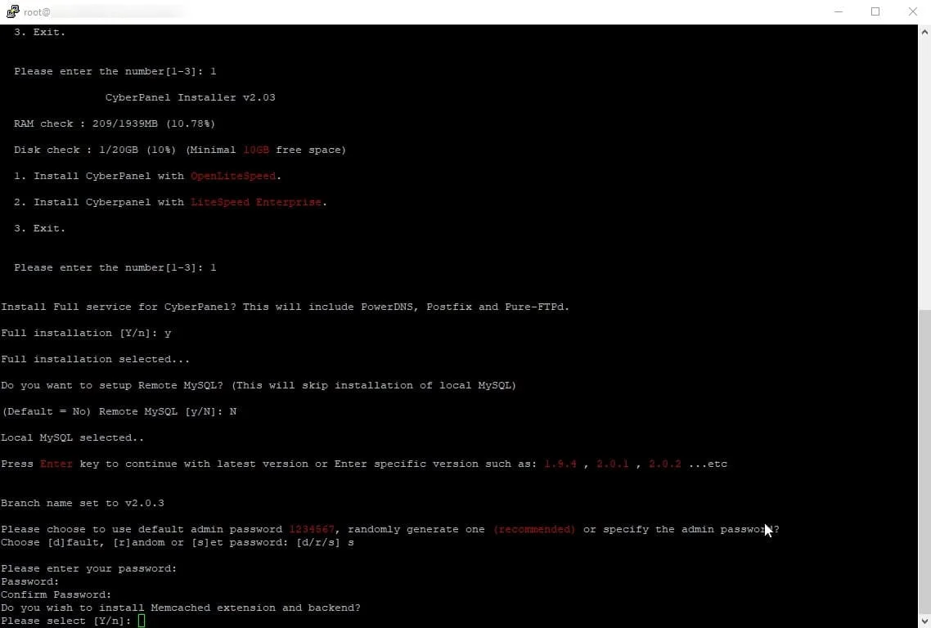931x628 pixels.
Task: Click the green cursor at the Y/n prompt
Action: coord(142,621)
